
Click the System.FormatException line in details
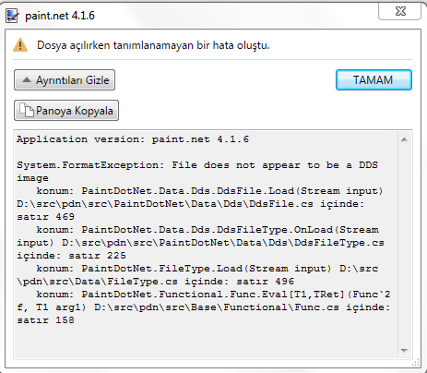(x=197, y=165)
